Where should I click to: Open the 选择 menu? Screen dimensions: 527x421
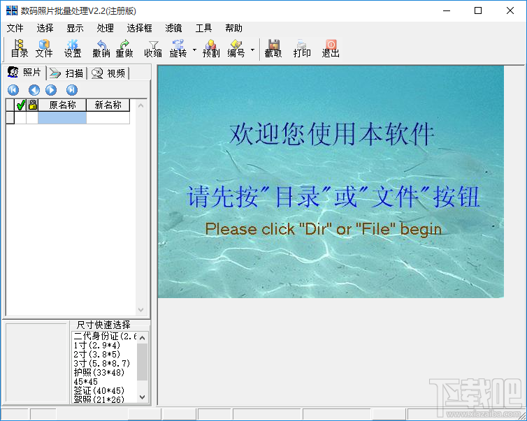45,28
